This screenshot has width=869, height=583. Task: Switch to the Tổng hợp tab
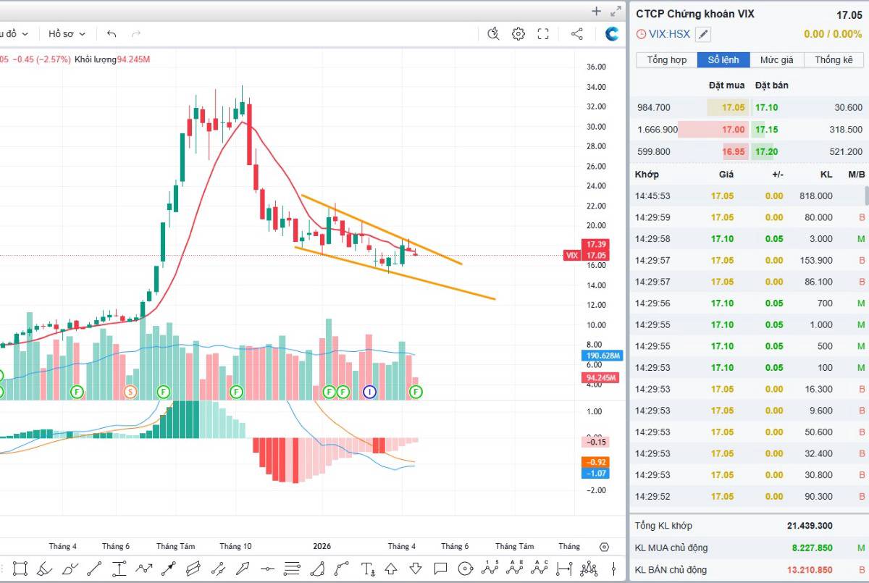(x=666, y=60)
